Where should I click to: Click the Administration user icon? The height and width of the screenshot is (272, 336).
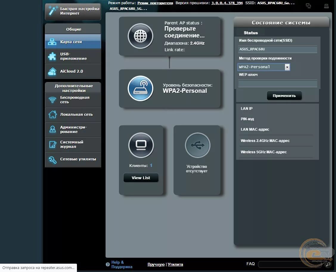coord(52,129)
